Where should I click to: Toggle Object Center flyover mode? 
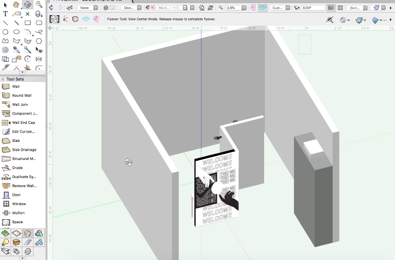[x=75, y=19]
